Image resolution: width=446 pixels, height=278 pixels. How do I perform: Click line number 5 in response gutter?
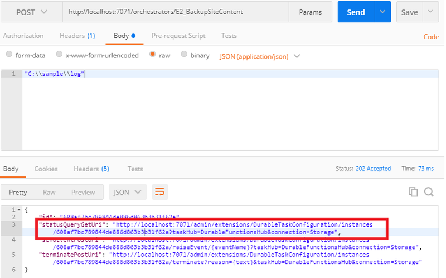tap(13, 255)
